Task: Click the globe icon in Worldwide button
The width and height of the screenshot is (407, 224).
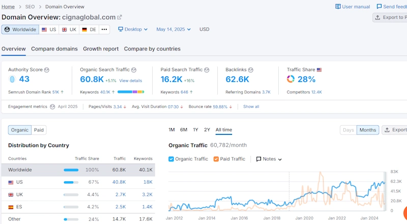Action: point(7,30)
